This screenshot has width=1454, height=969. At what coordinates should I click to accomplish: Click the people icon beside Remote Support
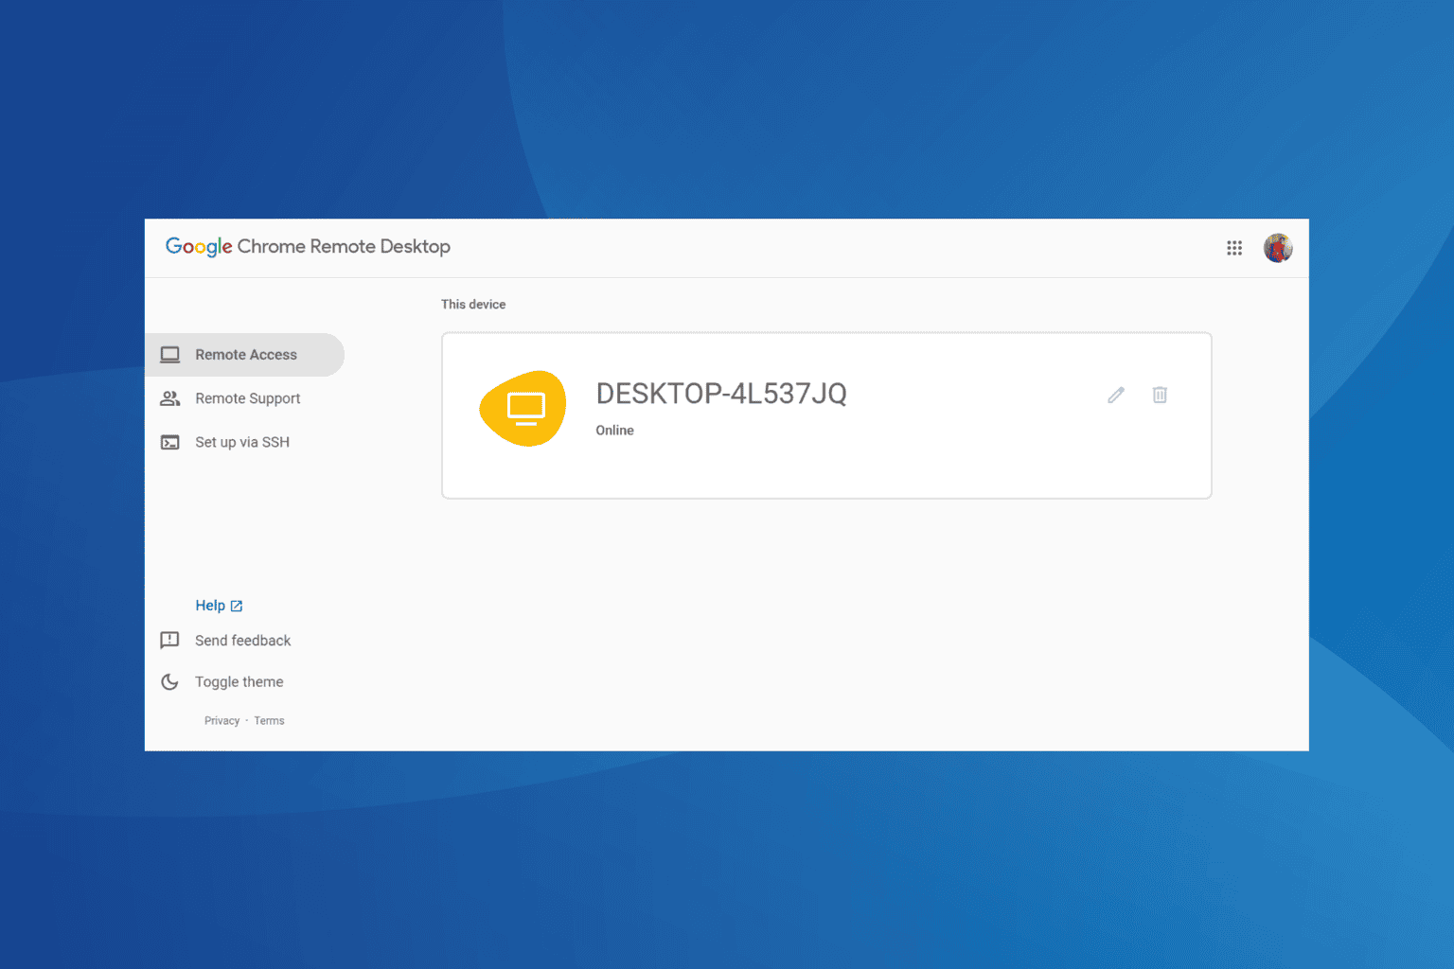tap(170, 398)
